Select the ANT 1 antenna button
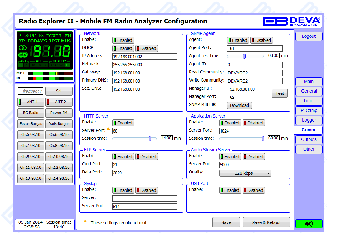This screenshot has height=245, width=337. [31, 102]
